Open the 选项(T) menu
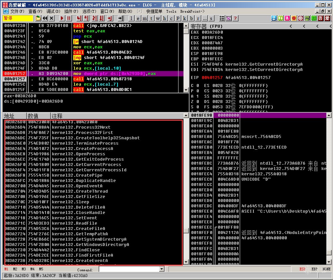 click(x=89, y=11)
